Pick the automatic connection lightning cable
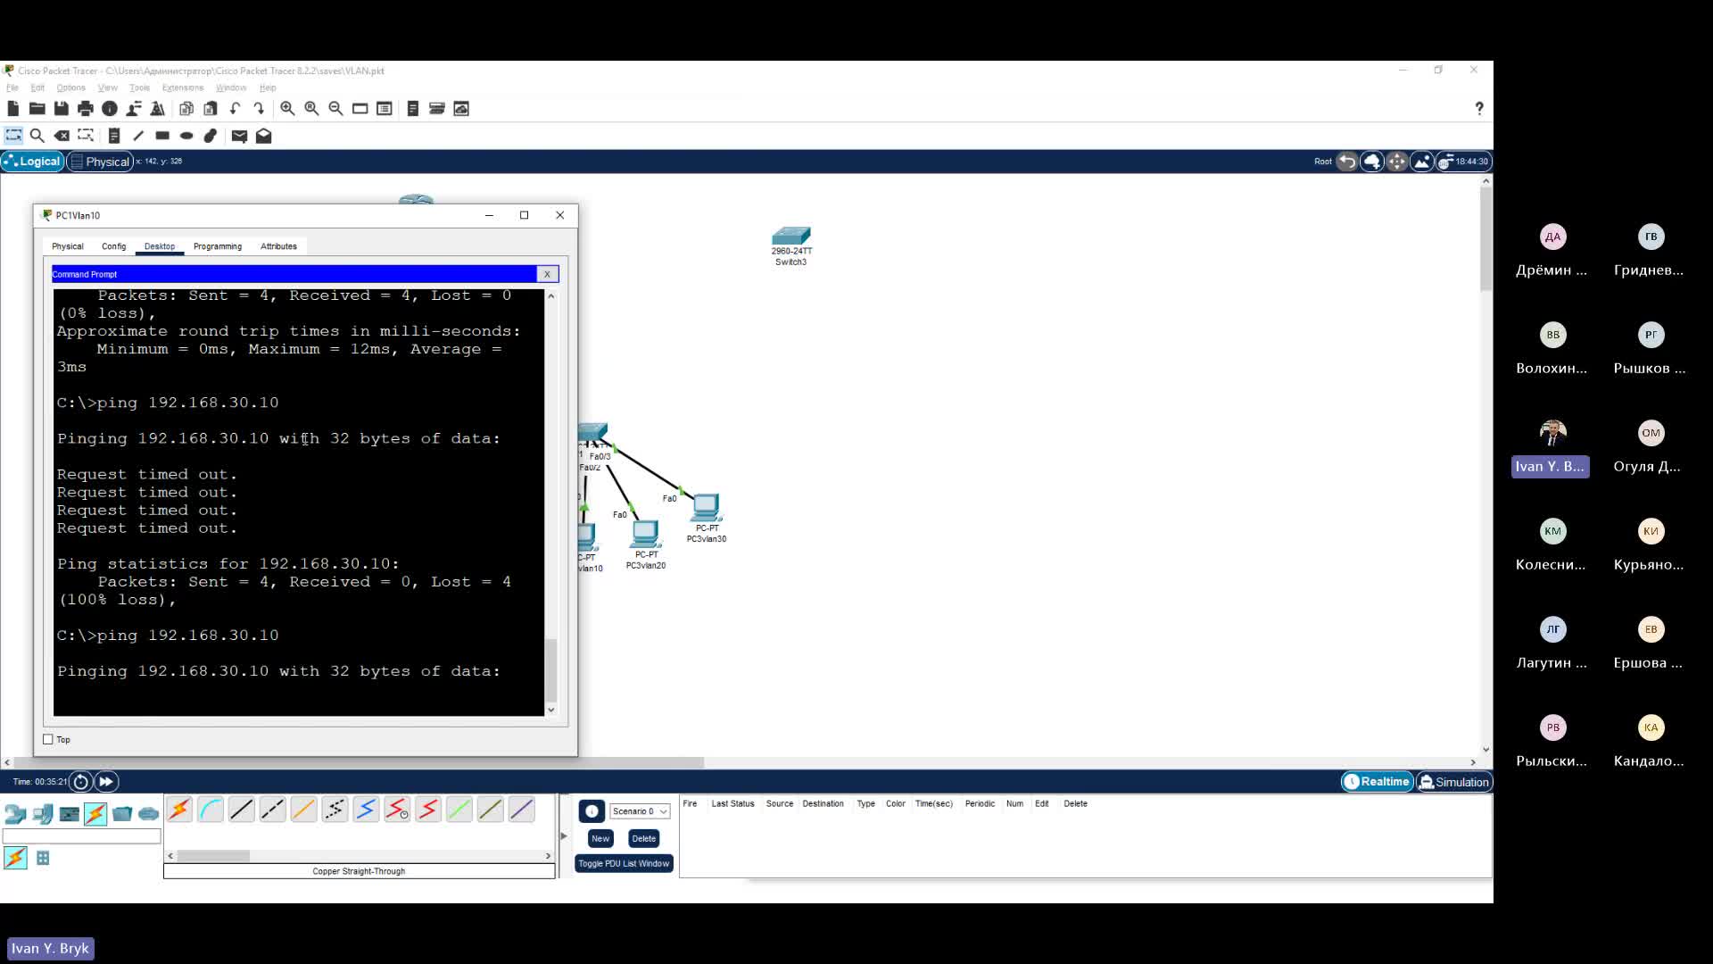The width and height of the screenshot is (1713, 964). click(179, 810)
